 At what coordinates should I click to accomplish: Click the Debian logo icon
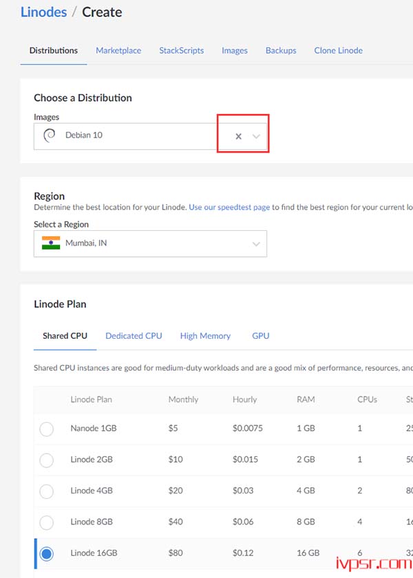(50, 135)
